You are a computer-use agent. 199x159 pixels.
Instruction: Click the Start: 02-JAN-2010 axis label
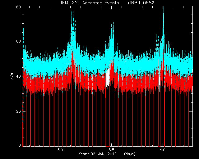98,154
